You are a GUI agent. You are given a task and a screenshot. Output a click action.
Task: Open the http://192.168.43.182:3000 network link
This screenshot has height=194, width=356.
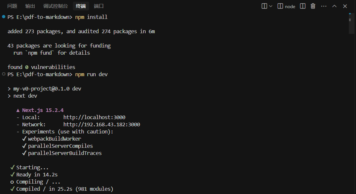(x=102, y=124)
